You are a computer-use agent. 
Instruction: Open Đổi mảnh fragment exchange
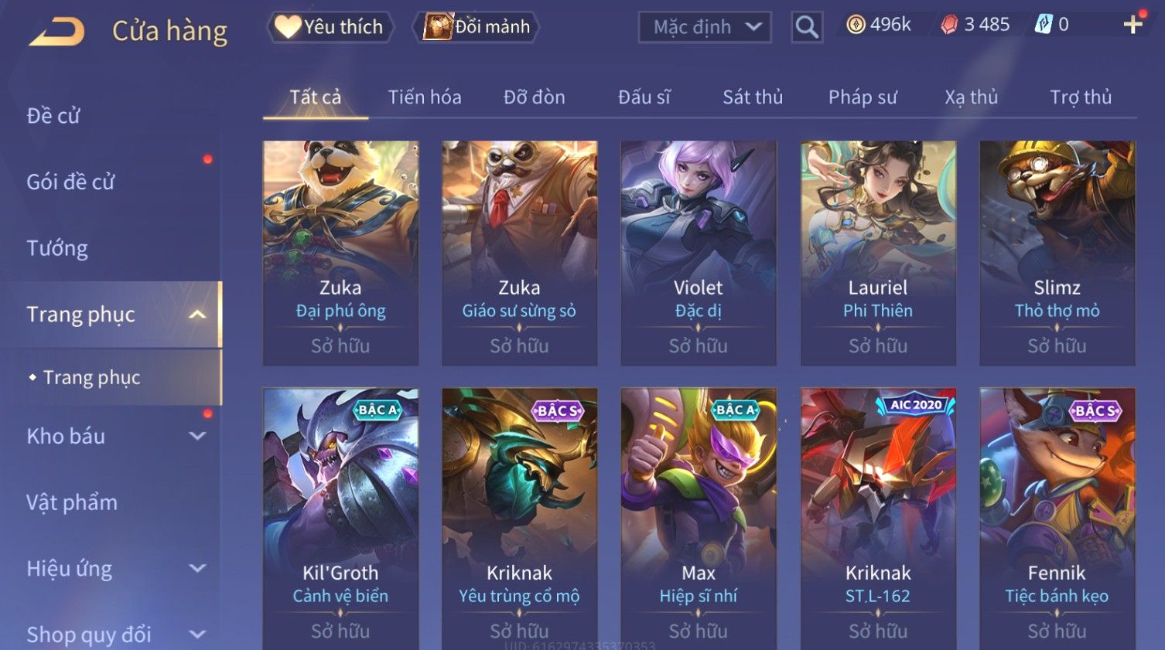[478, 27]
